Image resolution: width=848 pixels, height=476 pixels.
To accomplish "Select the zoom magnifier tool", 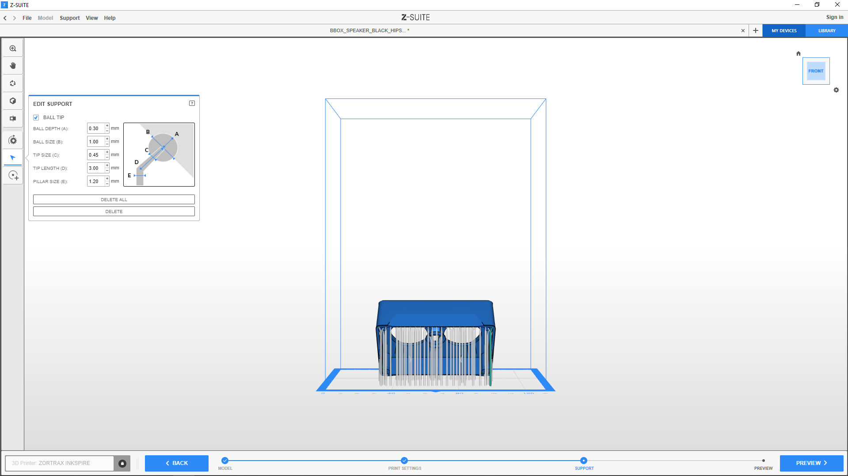I will point(13,49).
